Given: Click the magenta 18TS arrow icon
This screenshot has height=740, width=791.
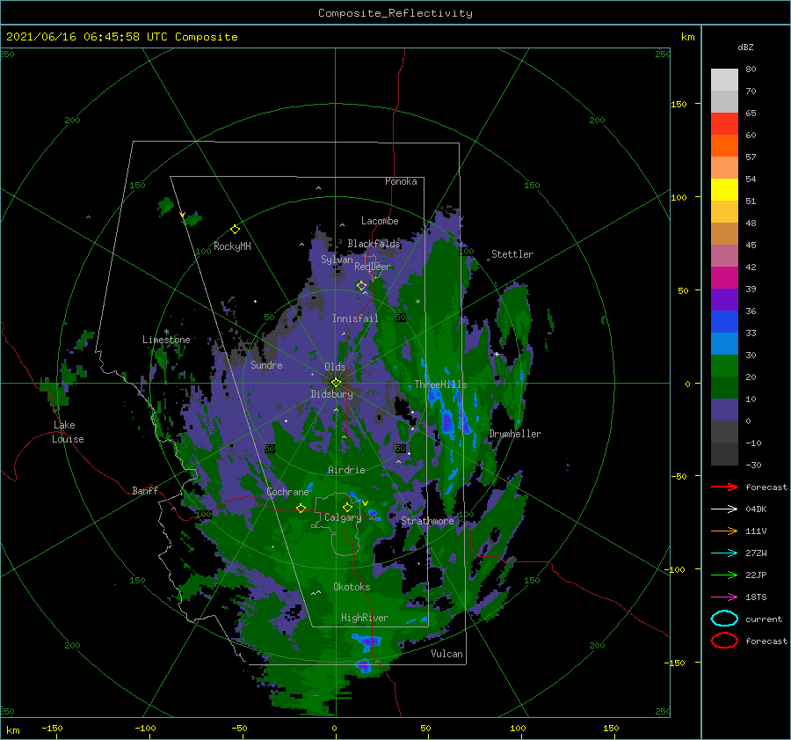Looking at the screenshot, I should point(724,597).
